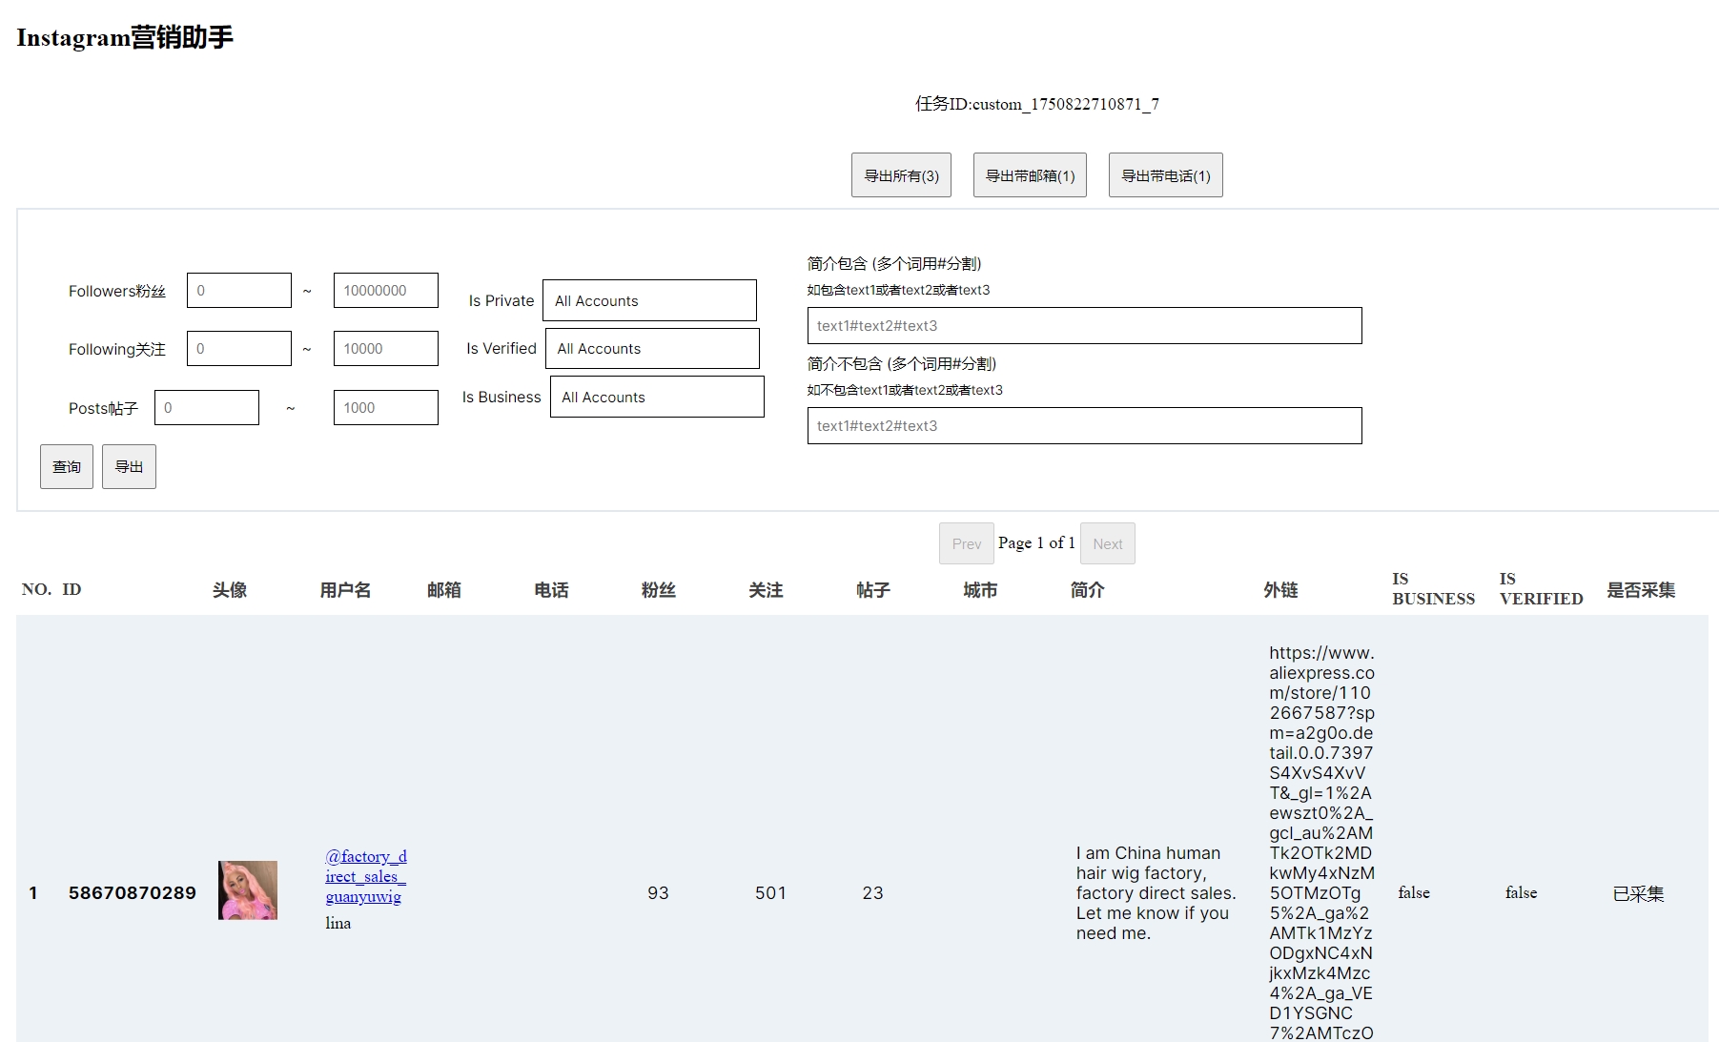Click the Instagram营销助手 page title
Screen dimensions: 1719x1042
coord(125,37)
